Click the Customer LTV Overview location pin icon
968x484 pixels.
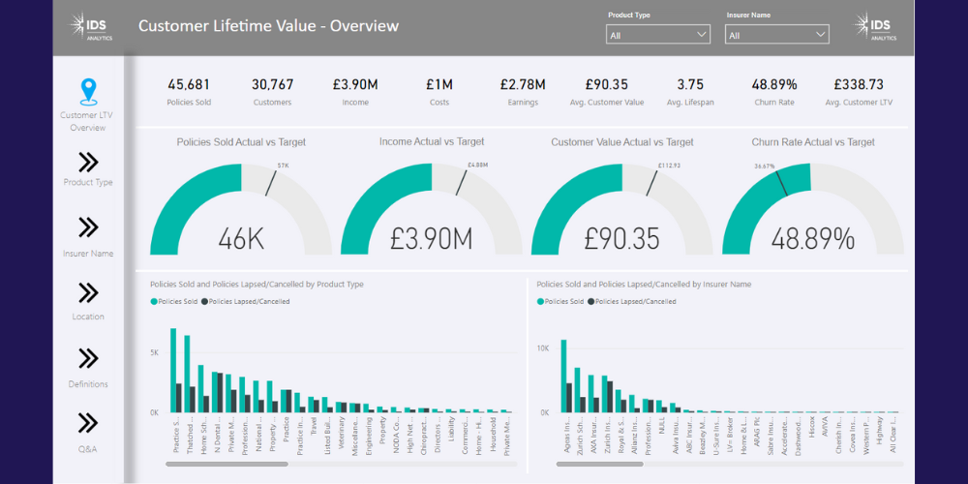tap(88, 92)
